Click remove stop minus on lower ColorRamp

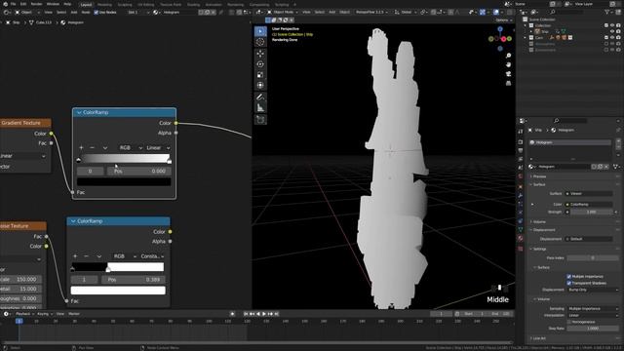(87, 256)
